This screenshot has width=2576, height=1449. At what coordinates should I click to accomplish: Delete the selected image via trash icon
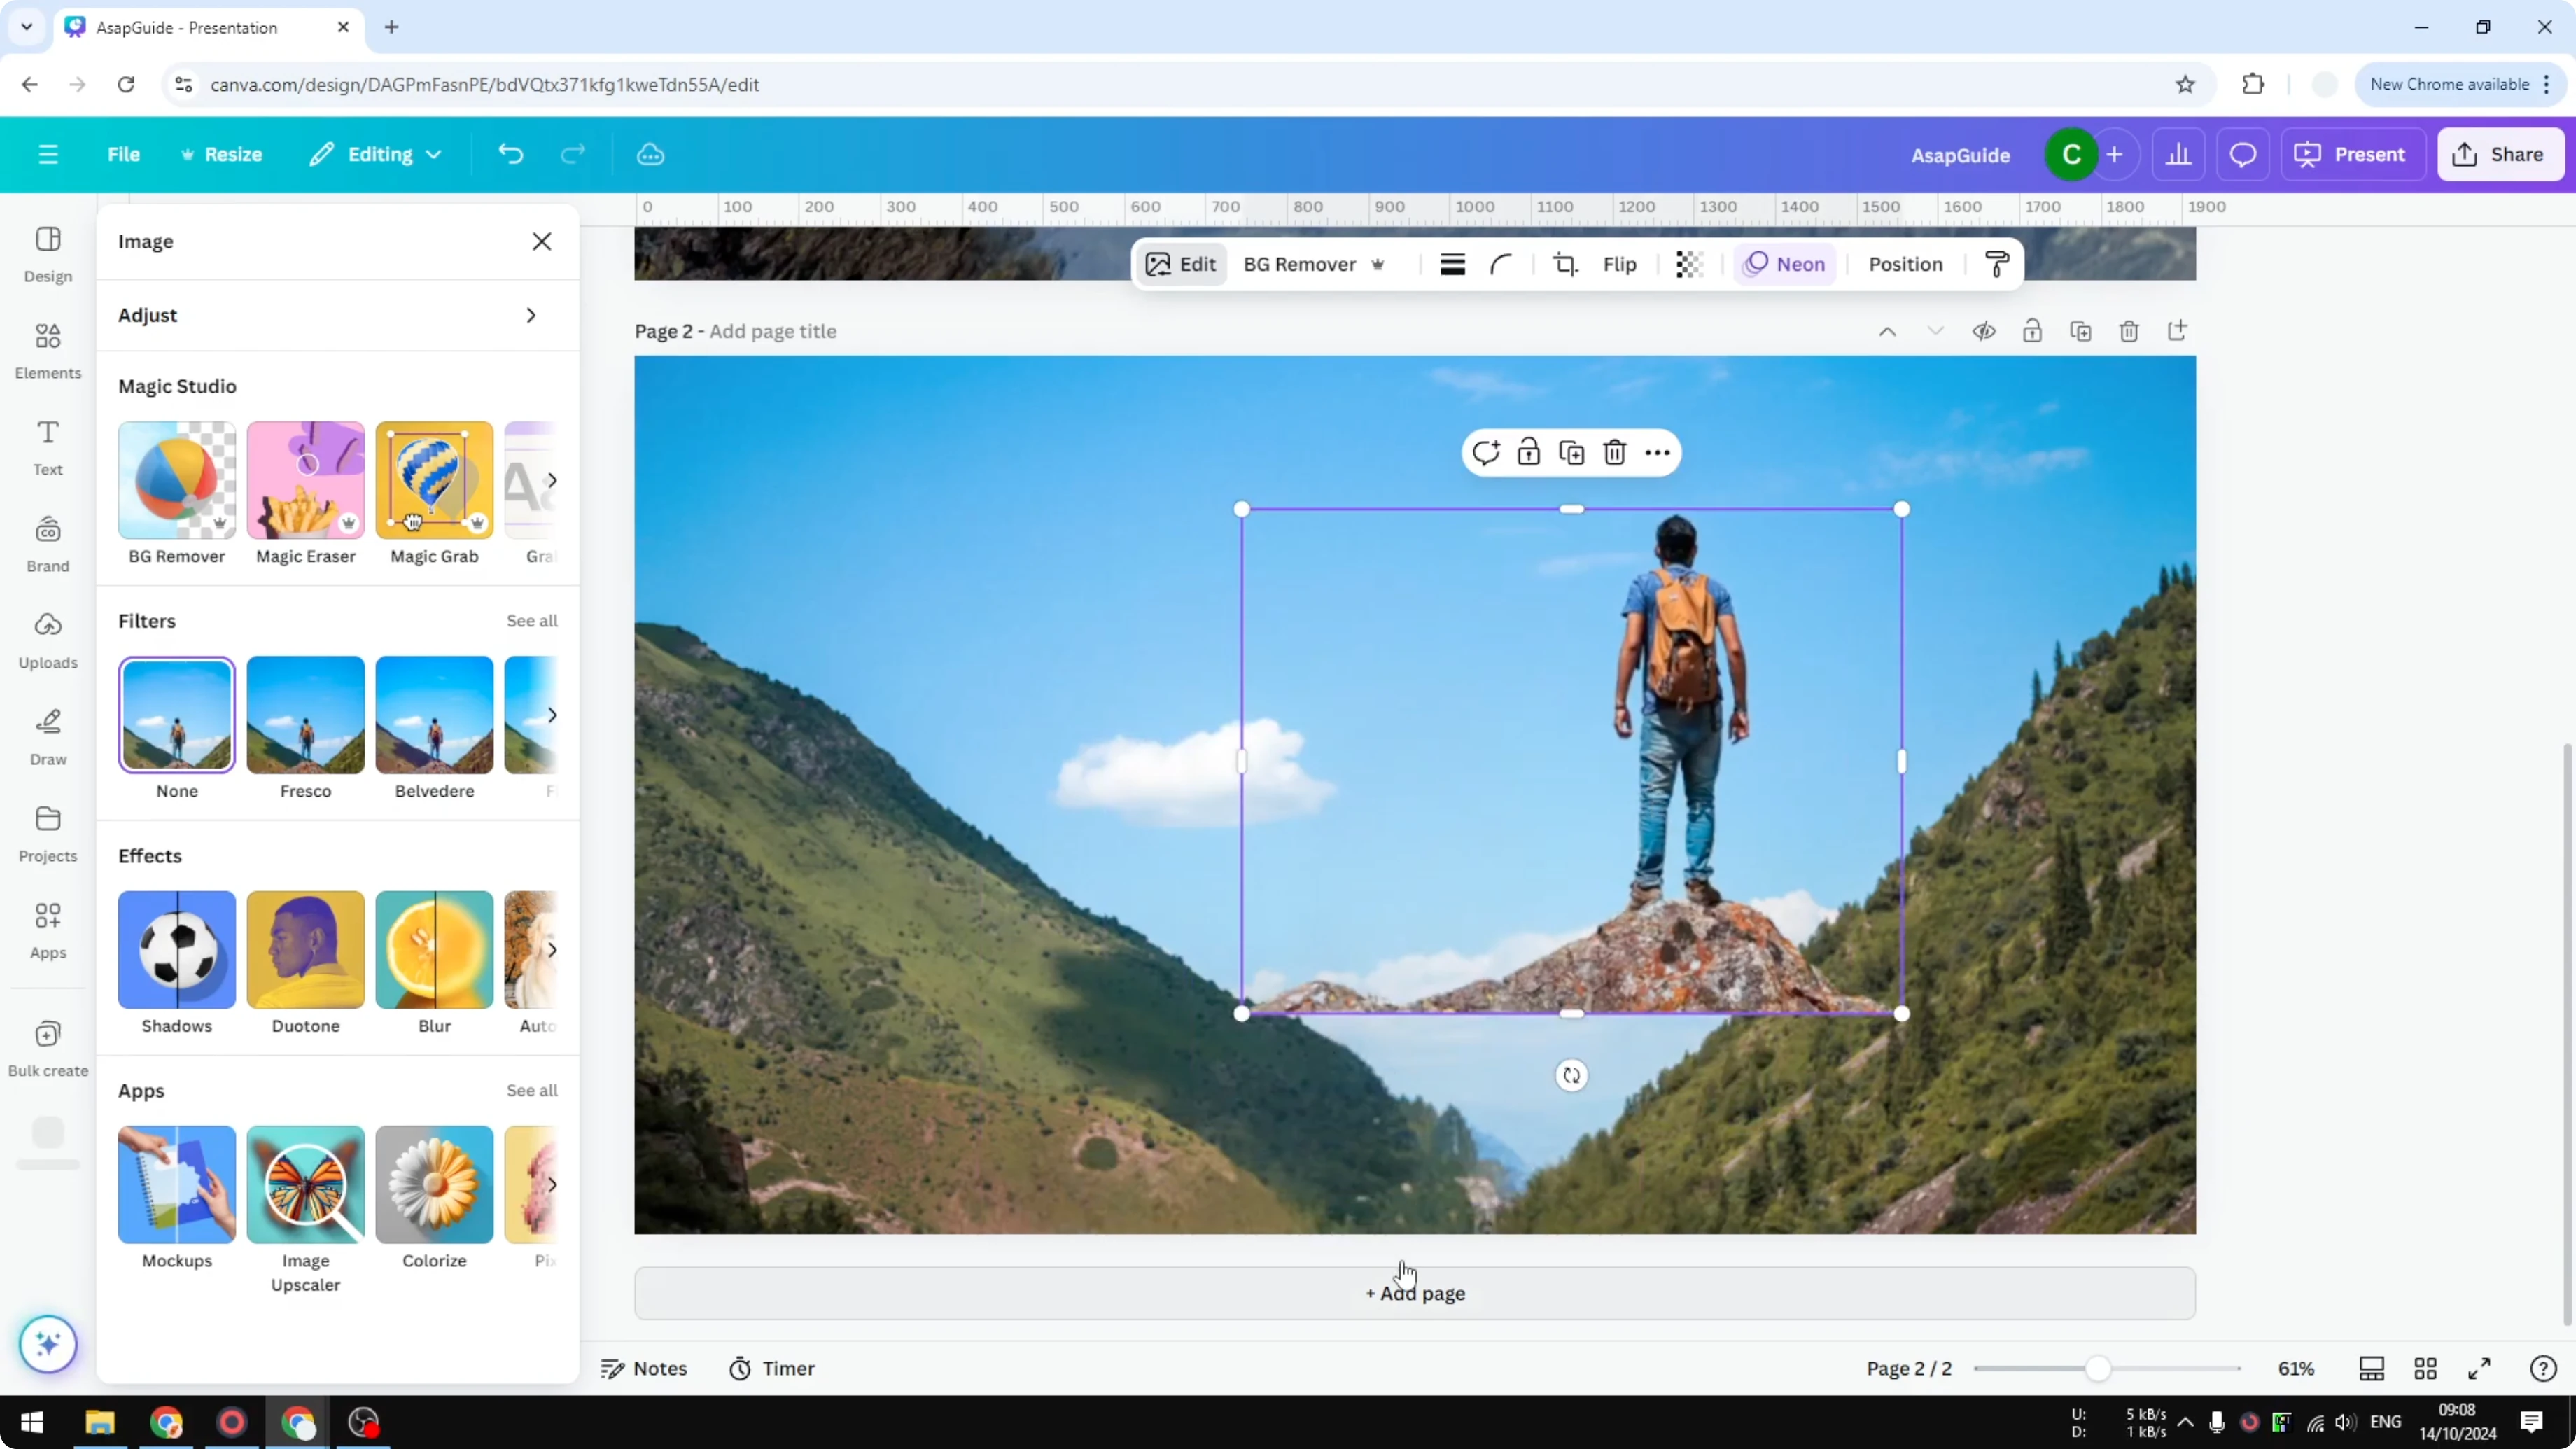(x=1613, y=452)
